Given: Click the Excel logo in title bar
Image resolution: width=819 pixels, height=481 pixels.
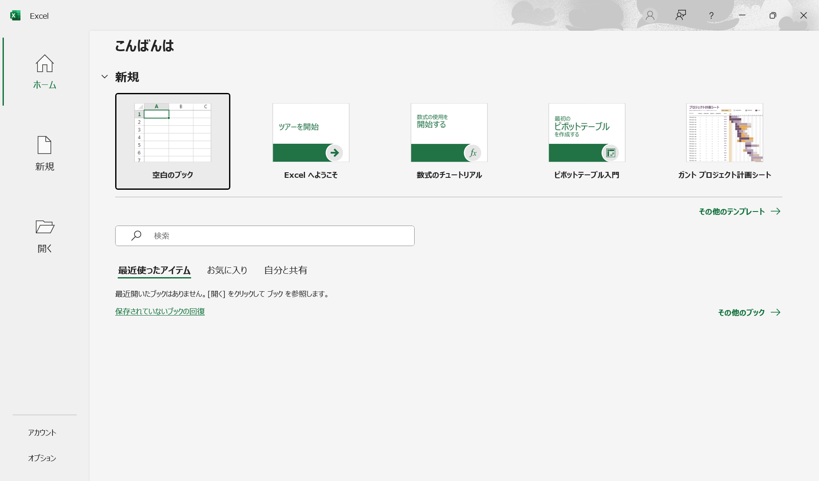Looking at the screenshot, I should (x=15, y=16).
